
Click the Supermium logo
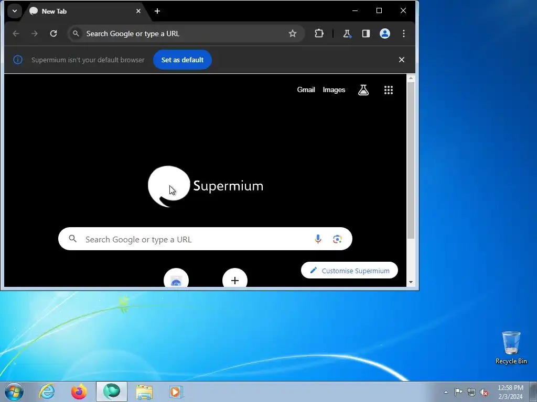206,186
